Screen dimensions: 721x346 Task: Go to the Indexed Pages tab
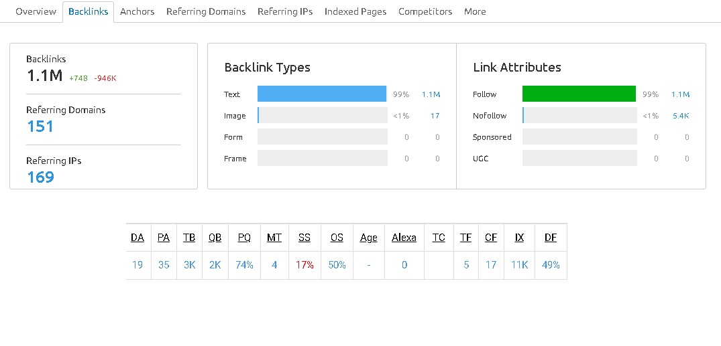tap(355, 11)
